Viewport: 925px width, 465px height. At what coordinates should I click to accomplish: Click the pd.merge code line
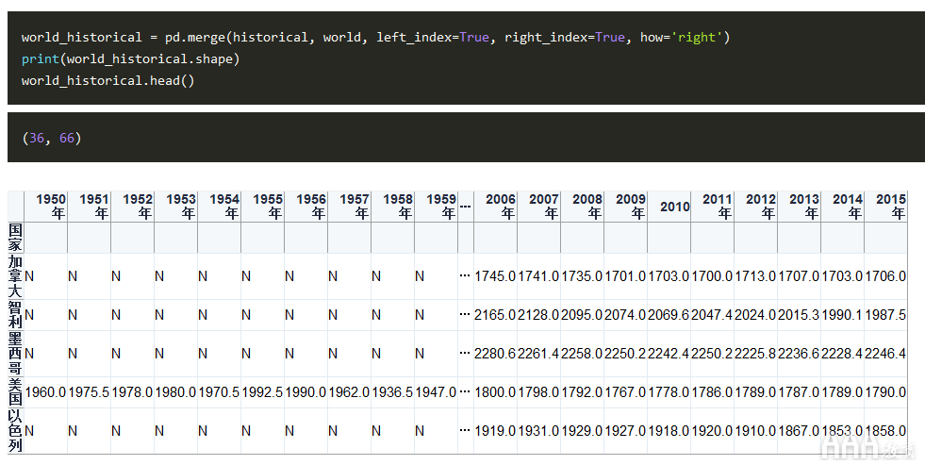point(376,37)
